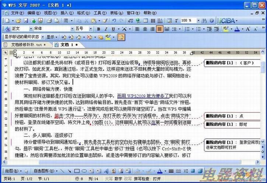267x183 pixels.
Task: Expand the iCIBA dropdown
Action: point(237,21)
